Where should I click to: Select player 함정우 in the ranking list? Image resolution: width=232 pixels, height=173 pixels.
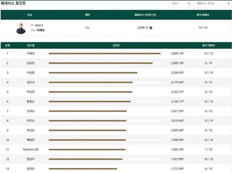(x=31, y=159)
